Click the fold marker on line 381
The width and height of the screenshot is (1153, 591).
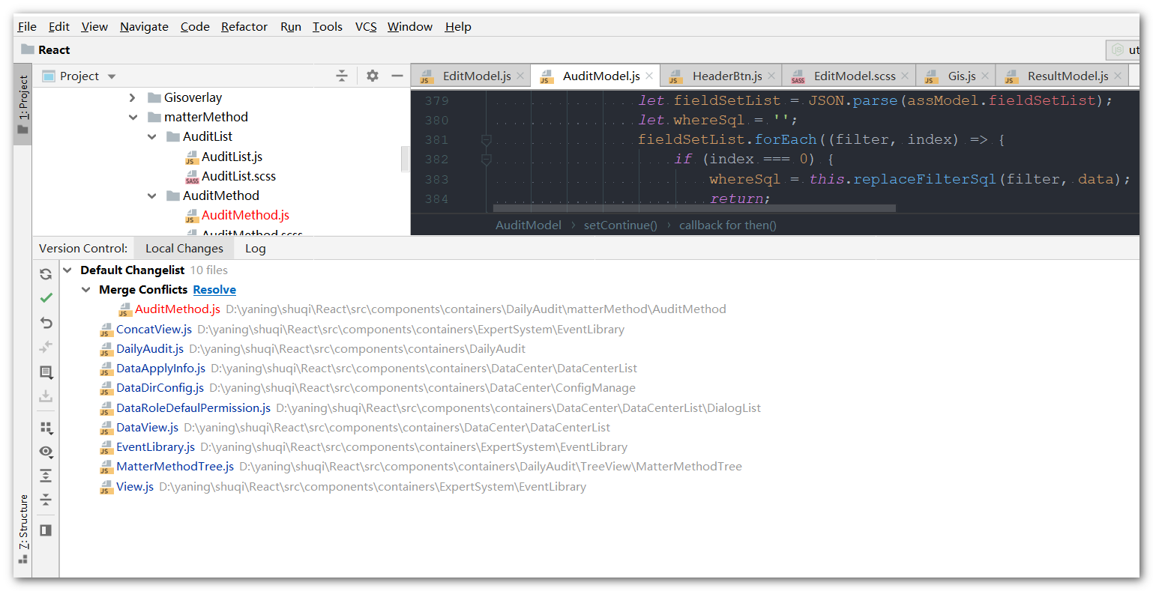[x=486, y=140]
